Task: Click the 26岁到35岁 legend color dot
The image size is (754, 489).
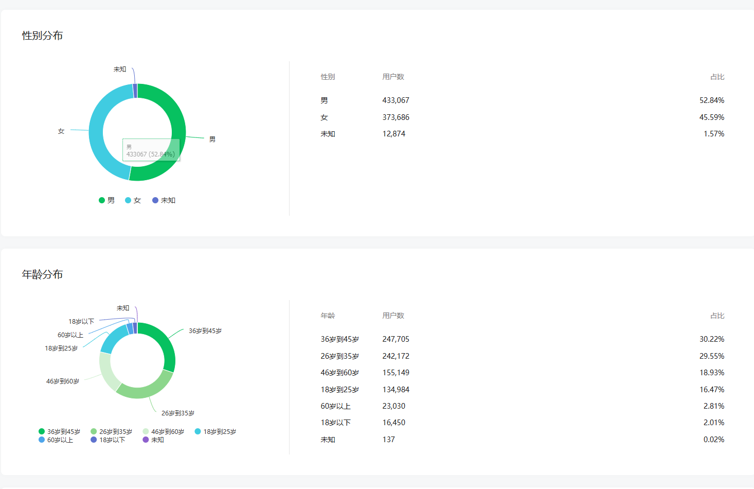Action: click(94, 431)
